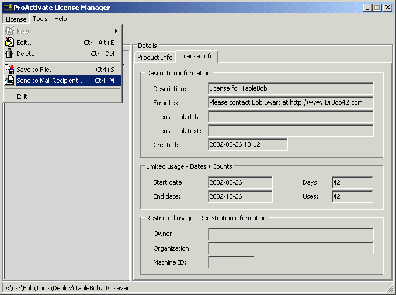Maximize the ProActivate License Manager window
Screen dimensions: 396x295
pos(377,8)
